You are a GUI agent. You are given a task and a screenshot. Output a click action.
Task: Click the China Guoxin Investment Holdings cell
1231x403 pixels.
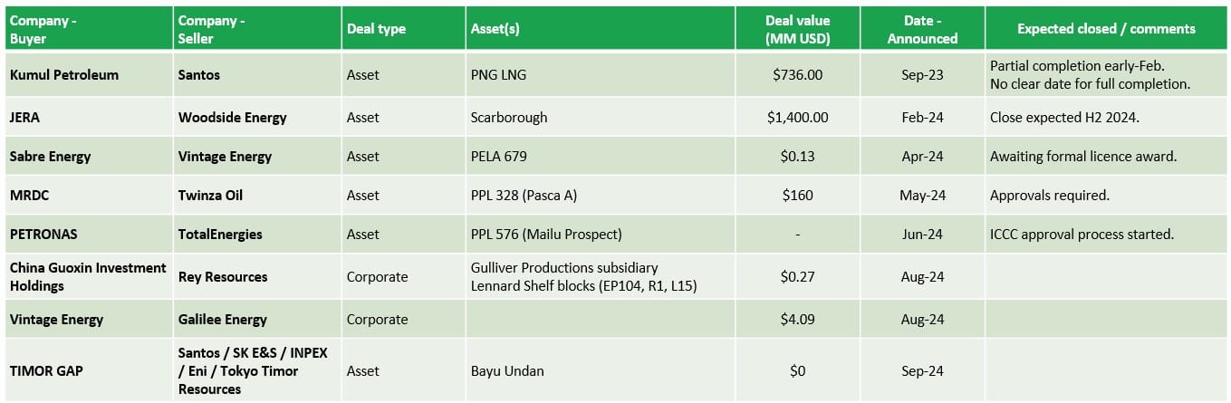(88, 277)
